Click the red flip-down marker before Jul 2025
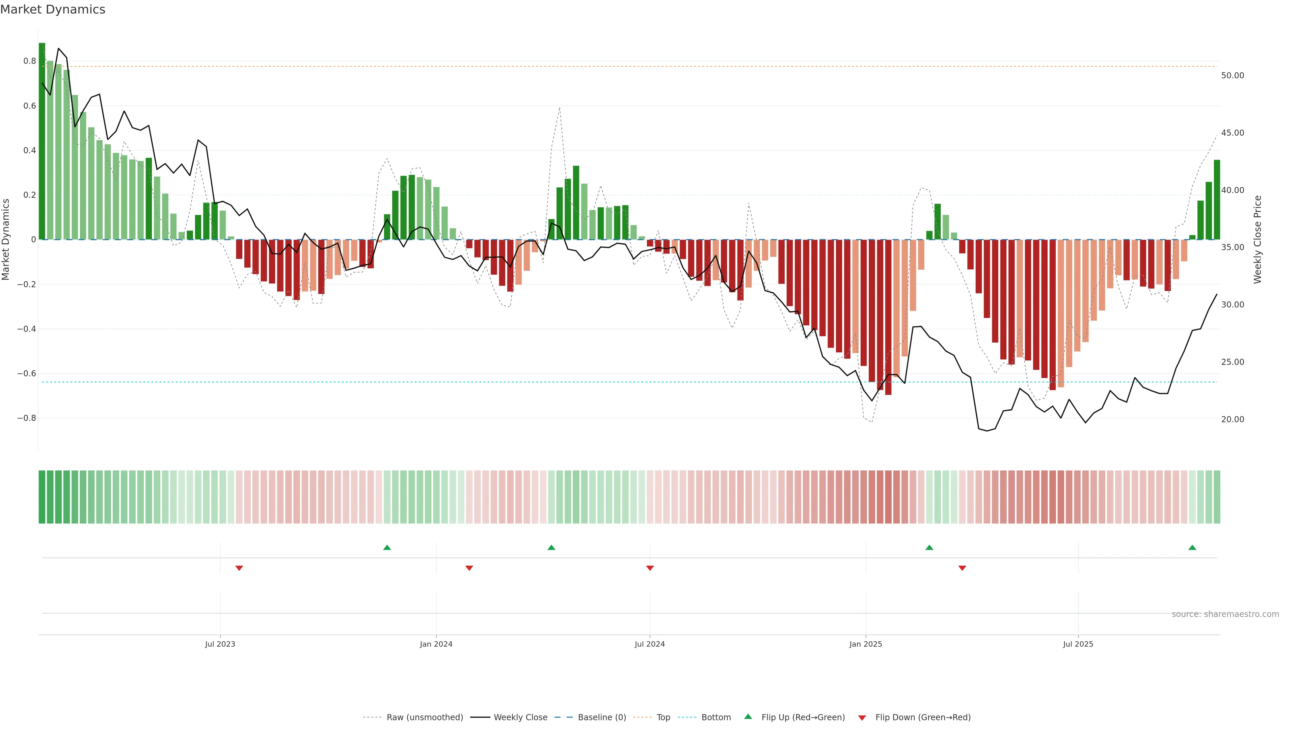Viewport: 1296px width, 729px height. coord(962,568)
